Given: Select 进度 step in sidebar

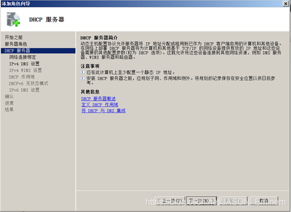Looking at the screenshot, I should 9,103.
